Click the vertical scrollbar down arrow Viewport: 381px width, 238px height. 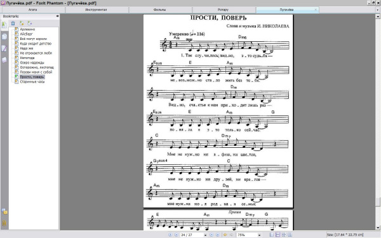tap(378, 228)
